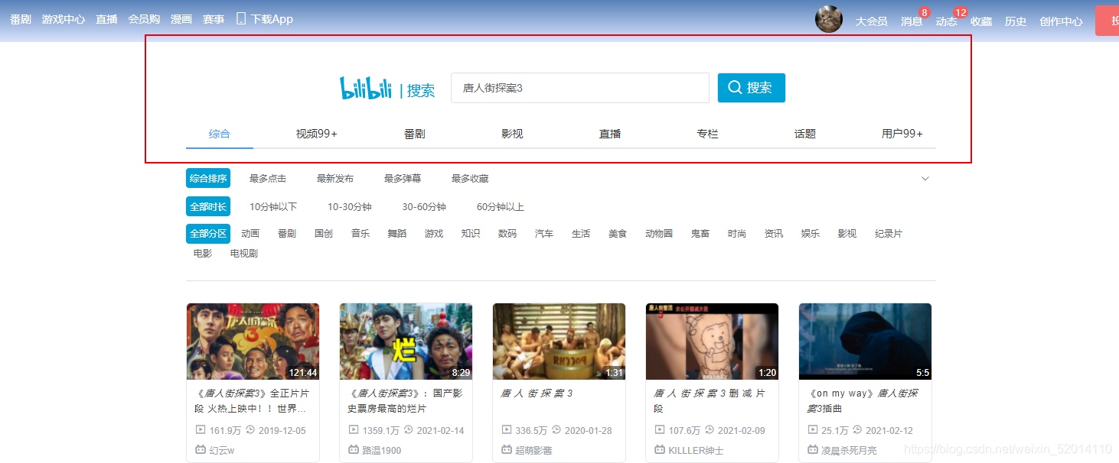The image size is (1119, 463).
Task: Filter category to 纪录片
Action: [889, 234]
